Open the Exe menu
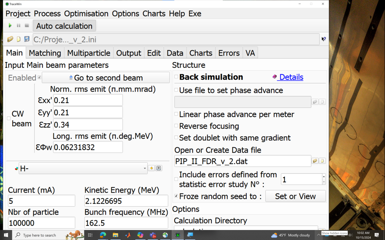The image size is (385, 240). [195, 13]
